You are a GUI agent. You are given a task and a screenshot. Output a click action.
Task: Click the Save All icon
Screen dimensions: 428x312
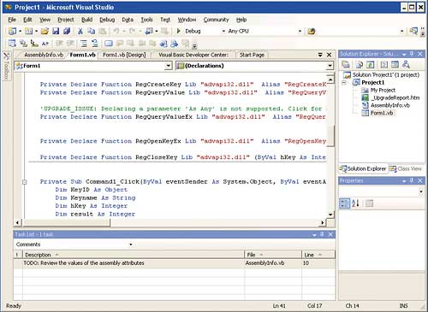pos(67,31)
